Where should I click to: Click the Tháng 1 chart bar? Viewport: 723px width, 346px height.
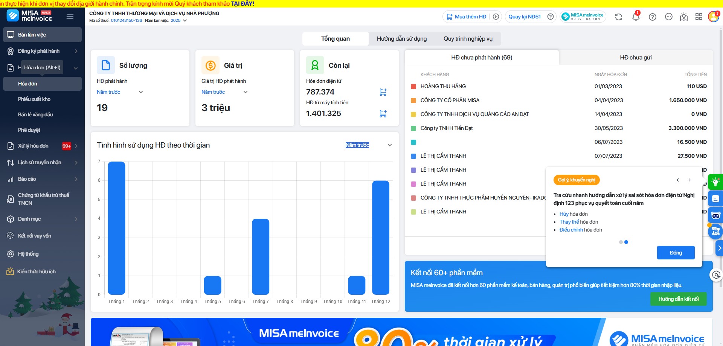pos(116,228)
